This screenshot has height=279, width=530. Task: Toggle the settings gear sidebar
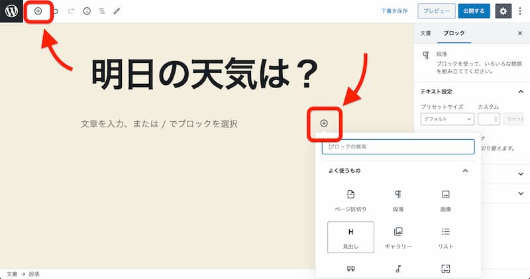[x=503, y=11]
